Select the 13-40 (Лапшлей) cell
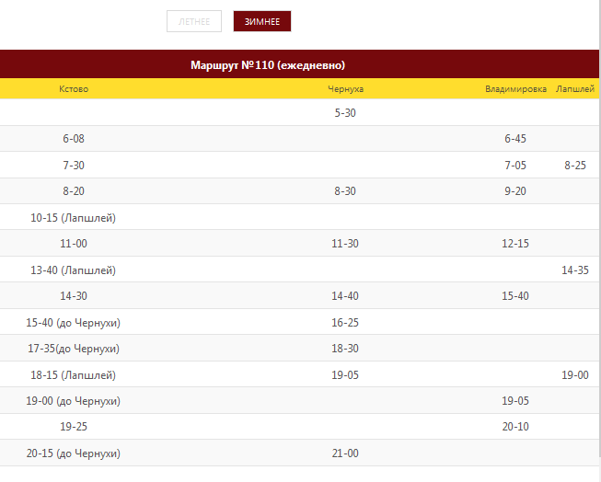Image resolution: width=601 pixels, height=482 pixels. point(74,270)
